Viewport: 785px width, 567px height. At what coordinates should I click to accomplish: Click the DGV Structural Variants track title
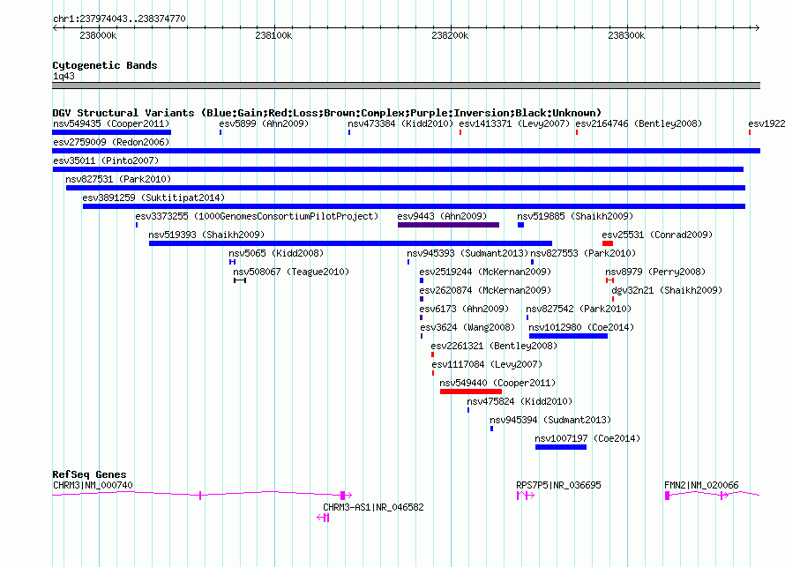327,113
